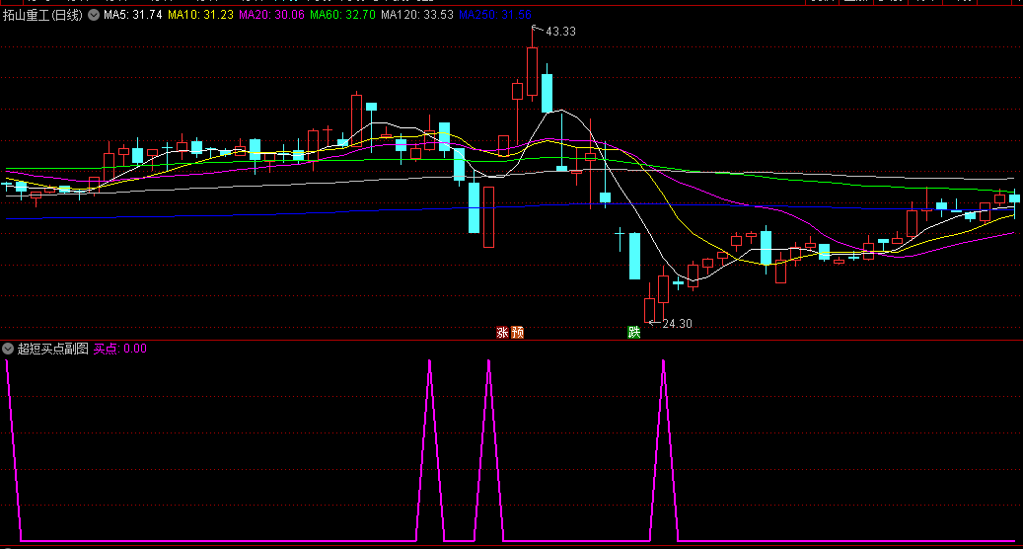
Task: Select the MA120: 33.53 label
Action: 417,15
